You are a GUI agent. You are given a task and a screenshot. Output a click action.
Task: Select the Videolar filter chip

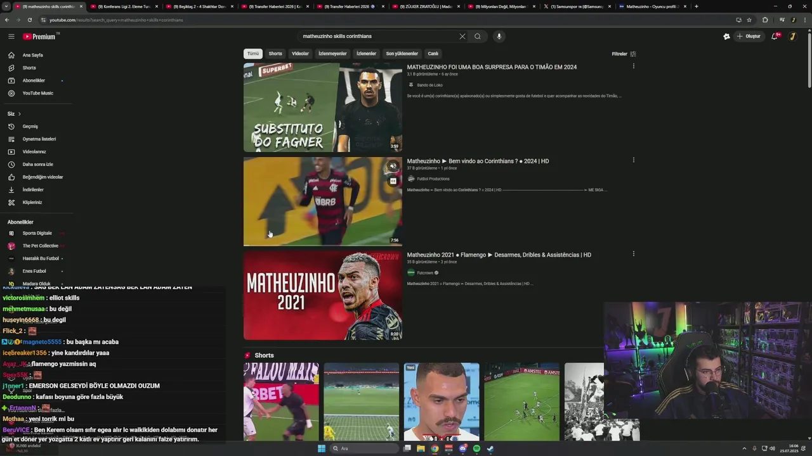(300, 54)
